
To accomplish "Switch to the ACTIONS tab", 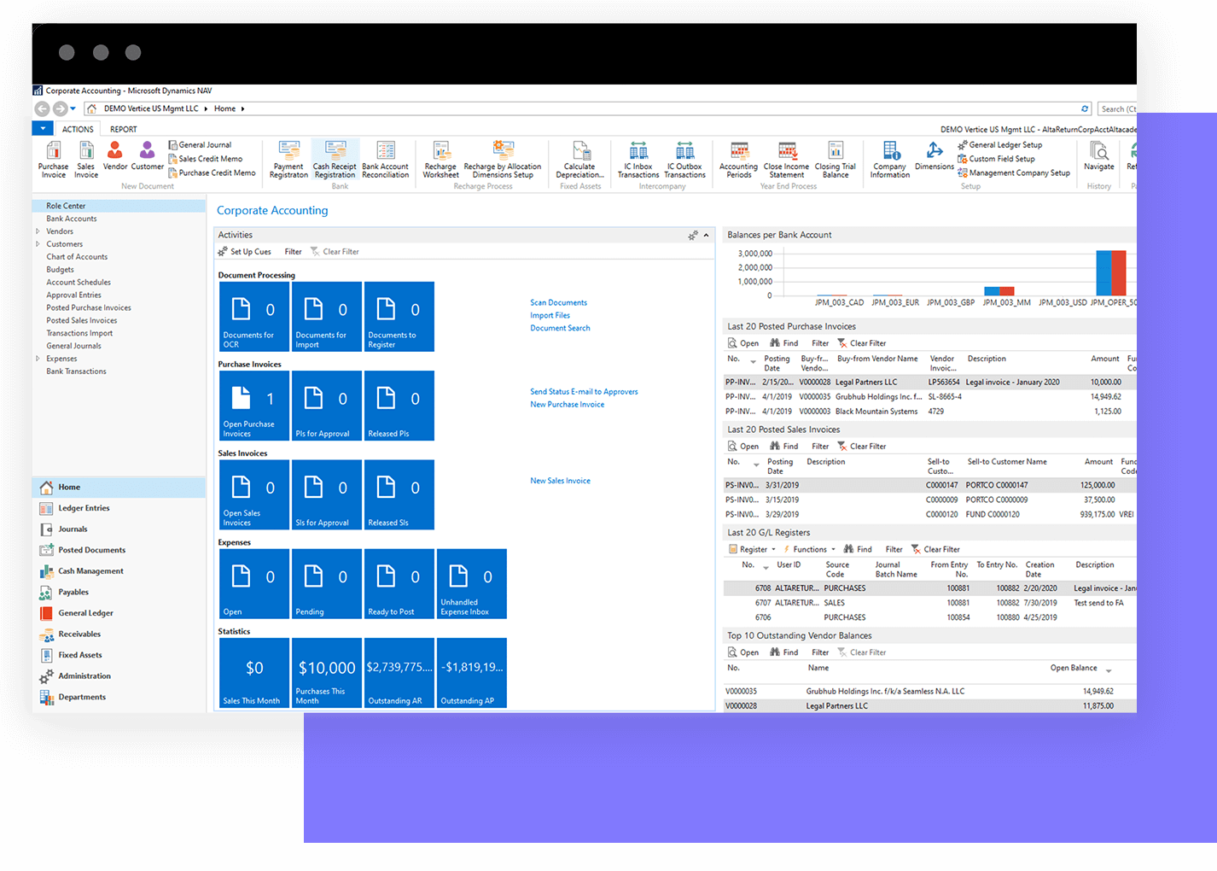I will tap(78, 130).
